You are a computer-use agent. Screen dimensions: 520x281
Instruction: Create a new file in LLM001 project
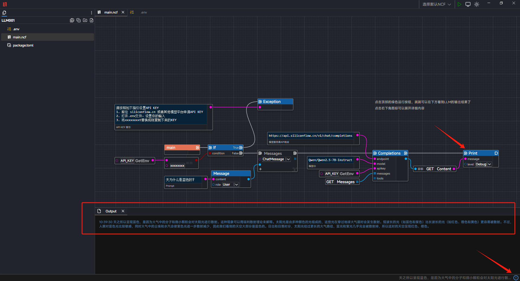pos(92,20)
